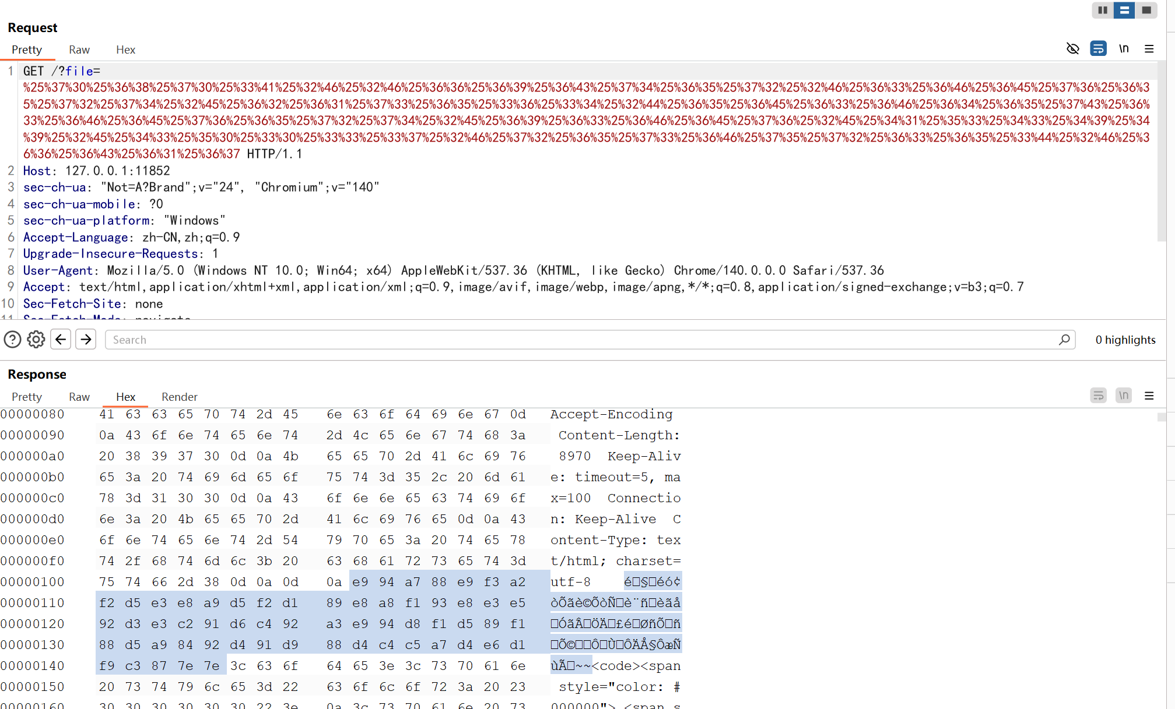Switch Request view to Hex tab
This screenshot has width=1175, height=709.
tap(125, 50)
